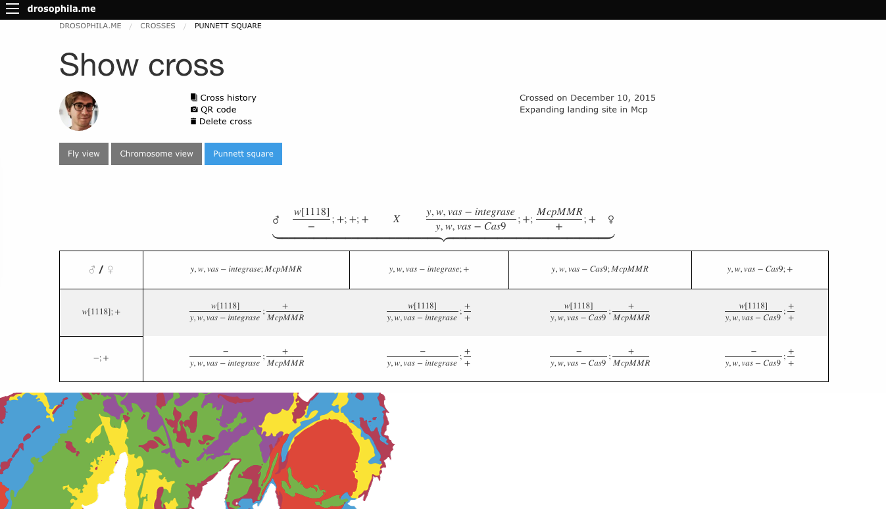Select the Delete cross link
Screen dimensions: 886x509
(x=225, y=122)
